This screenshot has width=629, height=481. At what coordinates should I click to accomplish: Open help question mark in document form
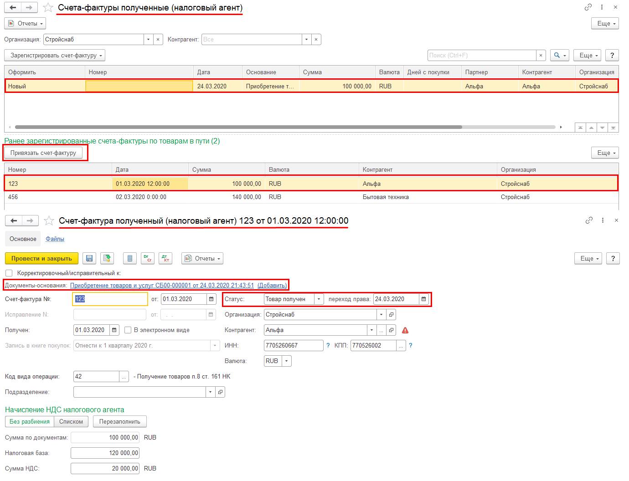click(x=613, y=259)
